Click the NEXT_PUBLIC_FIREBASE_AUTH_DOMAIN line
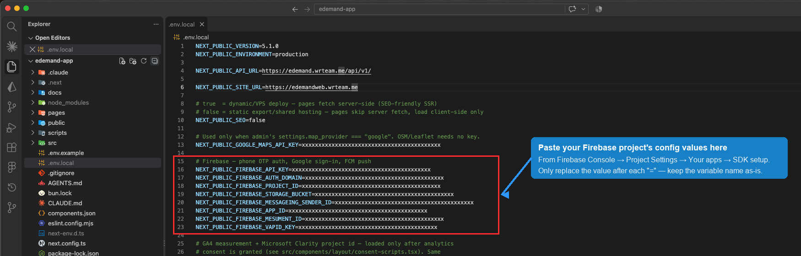The image size is (801, 256). (319, 178)
